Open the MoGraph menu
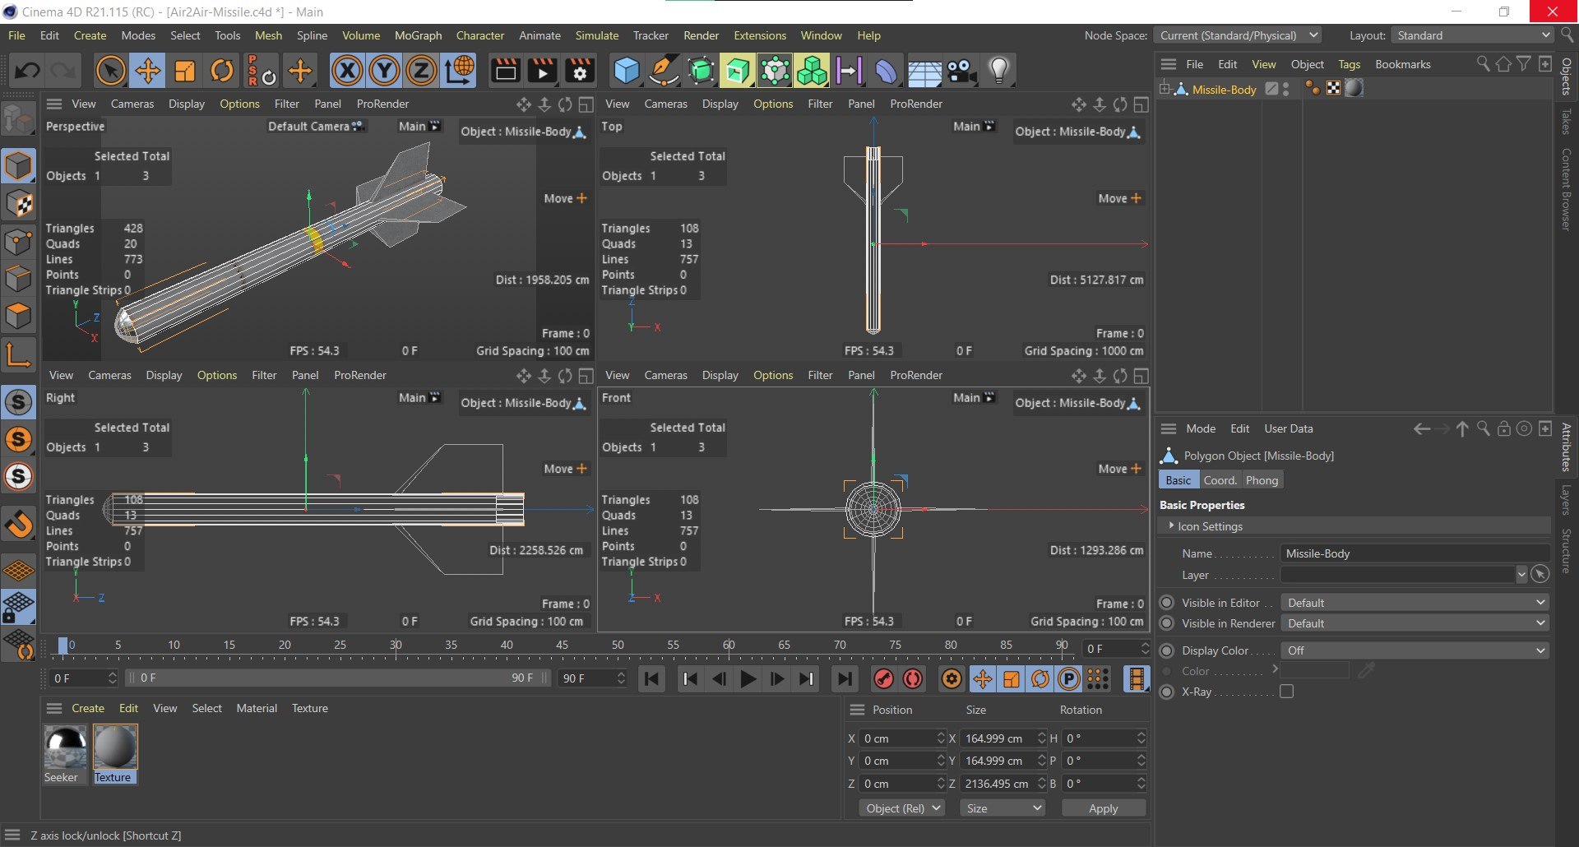This screenshot has width=1579, height=847. pyautogui.click(x=418, y=35)
